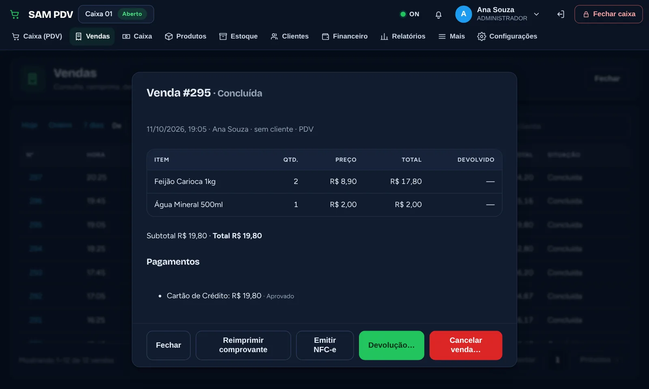Image resolution: width=649 pixels, height=389 pixels.
Task: Select the Feijão Carioca 1kg item row
Action: click(x=324, y=182)
